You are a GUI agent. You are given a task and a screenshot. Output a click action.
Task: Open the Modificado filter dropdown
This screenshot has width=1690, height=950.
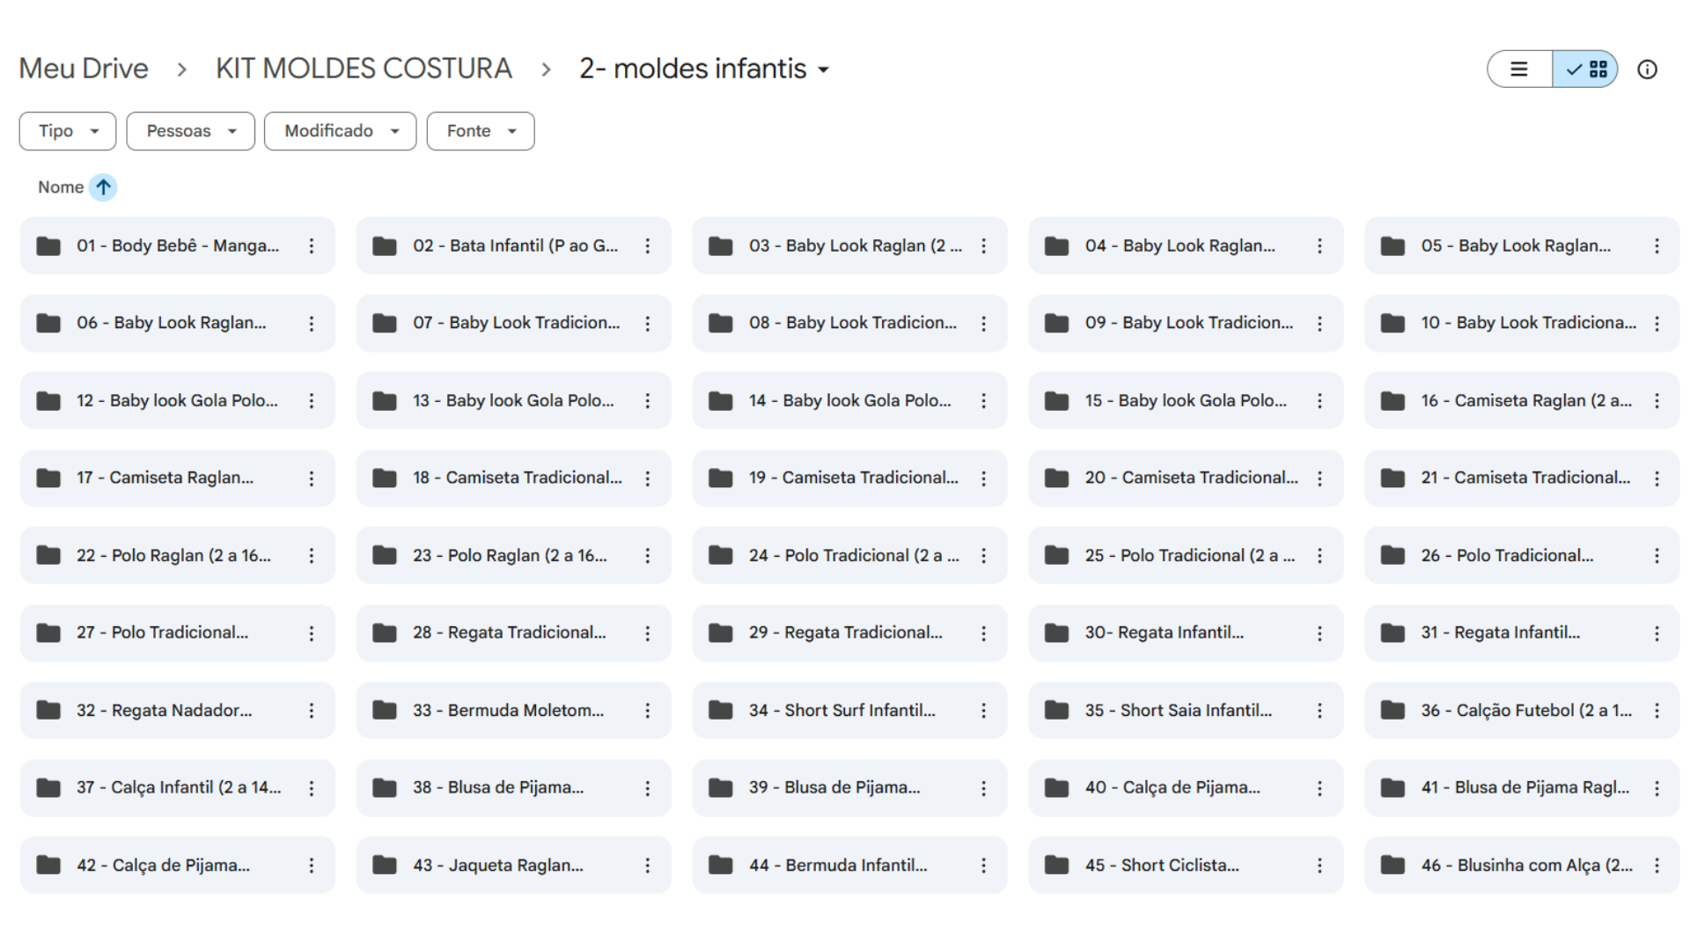340,131
